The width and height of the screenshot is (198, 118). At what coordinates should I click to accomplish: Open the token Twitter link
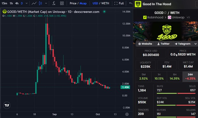point(163,44)
